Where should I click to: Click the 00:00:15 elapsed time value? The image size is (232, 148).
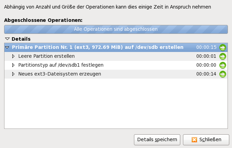[206, 47]
